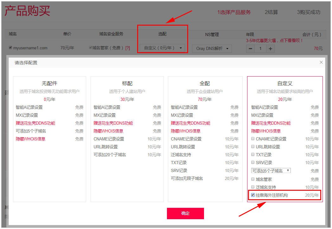The height and width of the screenshot is (229, 332).
Task: Tick the URL跳转设置 checkbox in 自定义
Action: click(x=253, y=147)
